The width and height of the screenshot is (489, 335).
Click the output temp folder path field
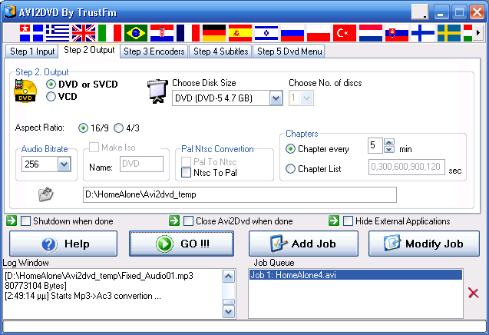click(240, 194)
